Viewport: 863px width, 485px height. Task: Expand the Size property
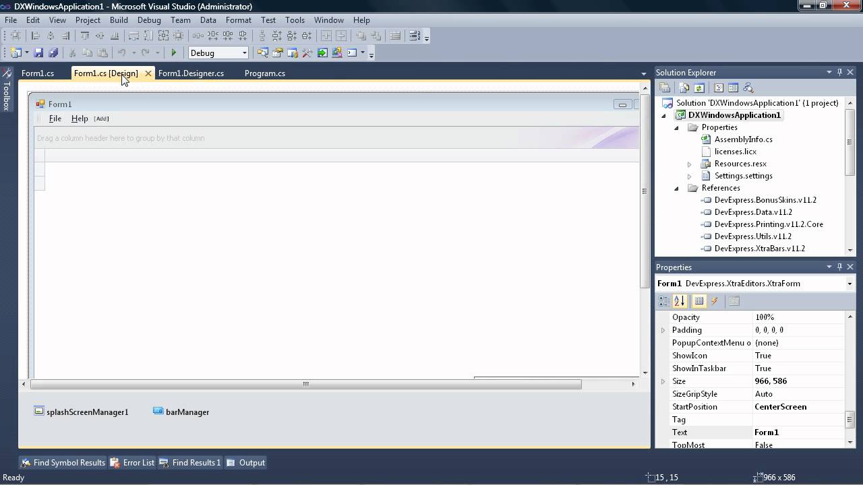click(x=663, y=381)
